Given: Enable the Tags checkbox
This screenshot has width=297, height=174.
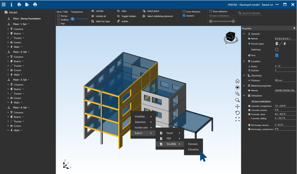Looking at the screenshot, I should point(58,23).
